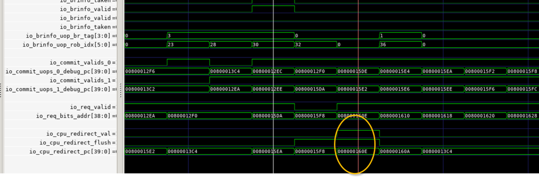Click 008000160E in io_cpu_redirect_pc waveform
The height and width of the screenshot is (178, 539).
pos(353,152)
